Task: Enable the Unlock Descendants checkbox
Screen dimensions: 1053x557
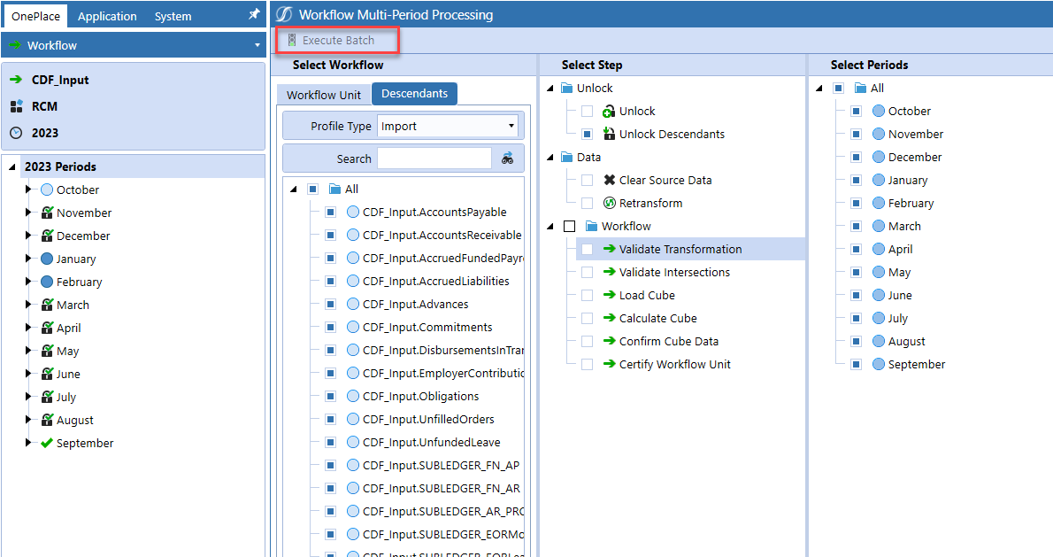Action: (587, 134)
